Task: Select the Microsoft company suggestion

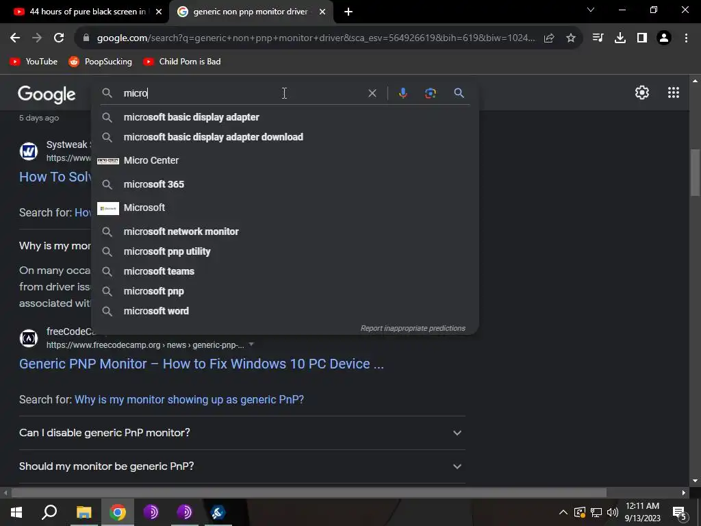Action: click(x=285, y=208)
